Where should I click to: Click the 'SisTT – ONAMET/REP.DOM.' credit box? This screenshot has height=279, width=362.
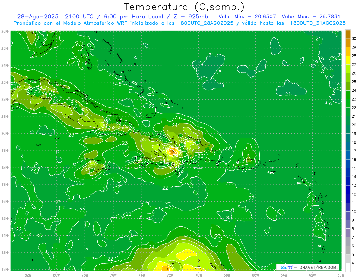pos(308,267)
